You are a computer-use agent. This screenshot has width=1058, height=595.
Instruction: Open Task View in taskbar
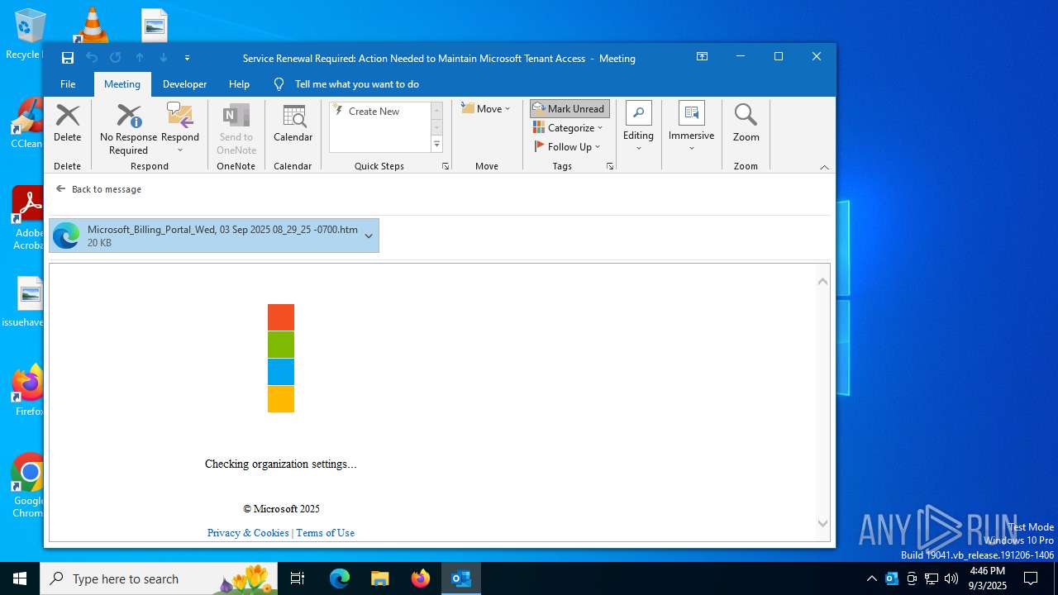coord(298,578)
